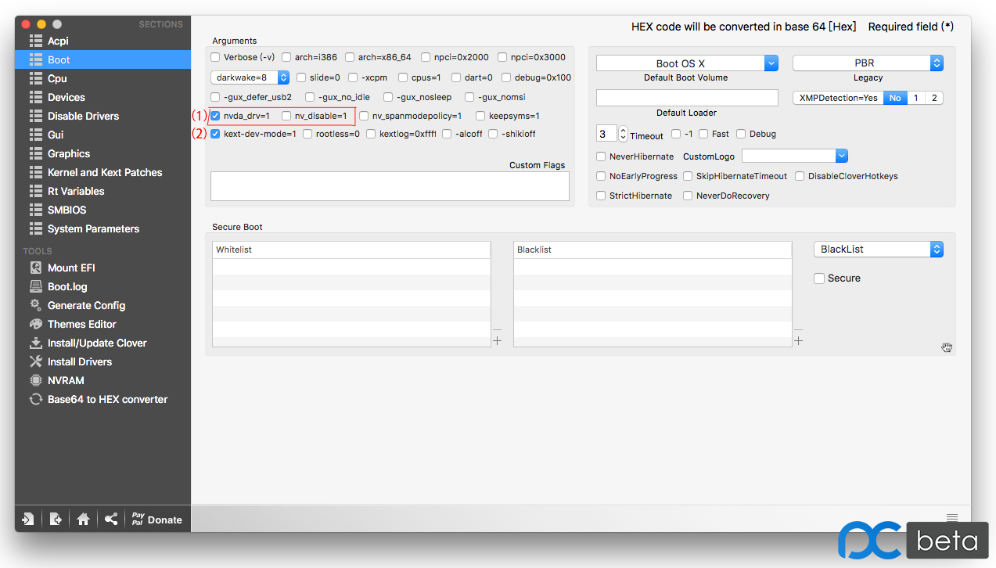
Task: Add an entry to the Blacklist with plus
Action: [x=798, y=340]
